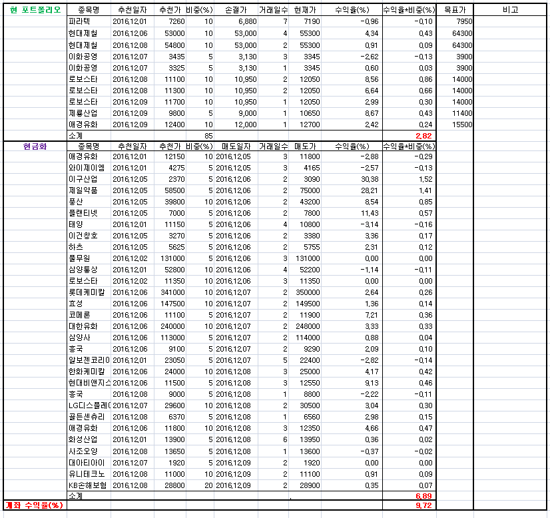Click the '손절가' column header
The height and width of the screenshot is (518, 550).
click(x=236, y=10)
